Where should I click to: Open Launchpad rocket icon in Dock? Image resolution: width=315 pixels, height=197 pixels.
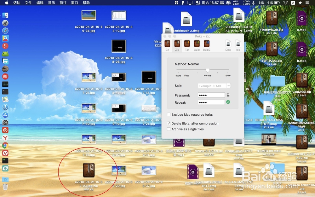coord(5,23)
